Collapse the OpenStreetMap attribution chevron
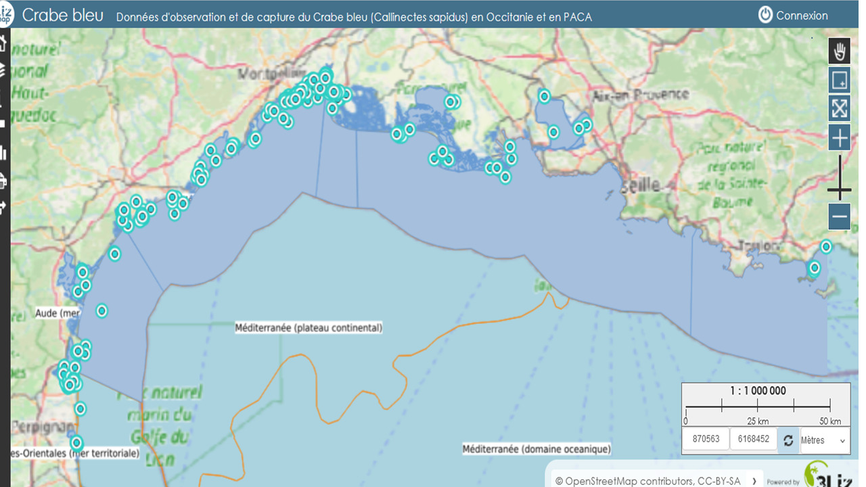This screenshot has height=487, width=866. [x=754, y=481]
